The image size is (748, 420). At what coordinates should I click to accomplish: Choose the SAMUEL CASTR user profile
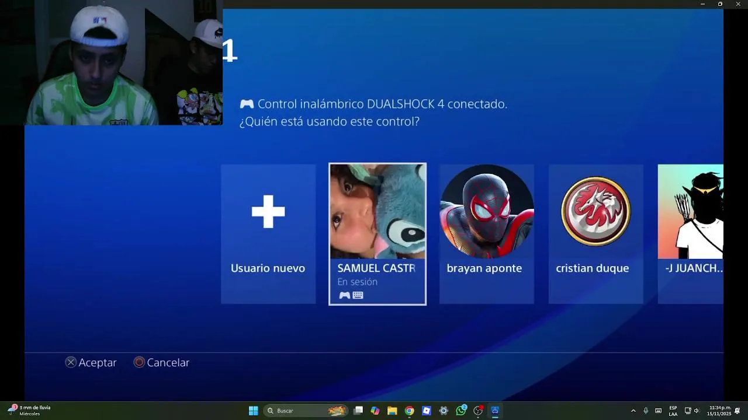point(378,234)
